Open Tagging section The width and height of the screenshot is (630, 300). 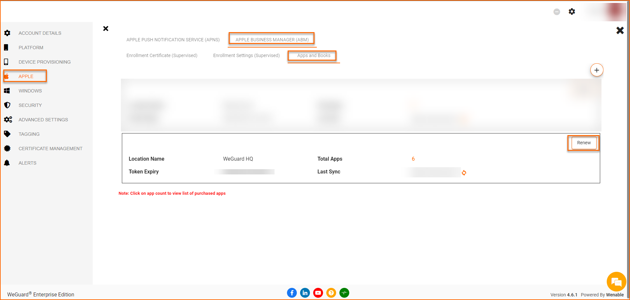tap(29, 134)
